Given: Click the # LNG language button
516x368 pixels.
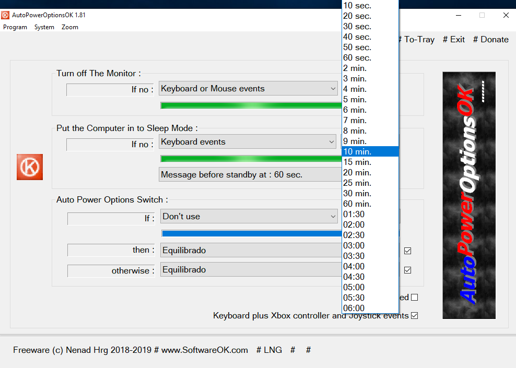Looking at the screenshot, I should (x=269, y=350).
